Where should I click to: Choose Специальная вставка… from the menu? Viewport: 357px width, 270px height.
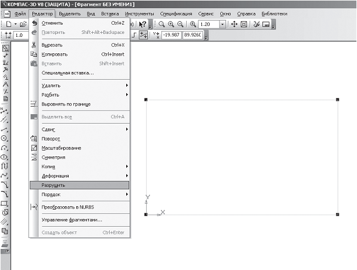click(79, 73)
